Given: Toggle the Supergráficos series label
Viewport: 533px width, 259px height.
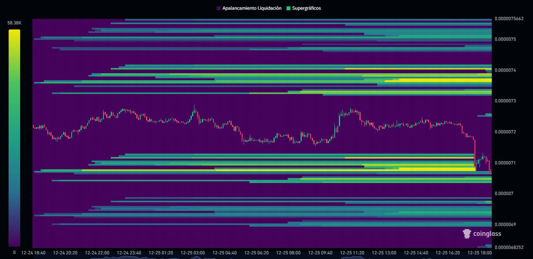Looking at the screenshot, I should point(306,8).
